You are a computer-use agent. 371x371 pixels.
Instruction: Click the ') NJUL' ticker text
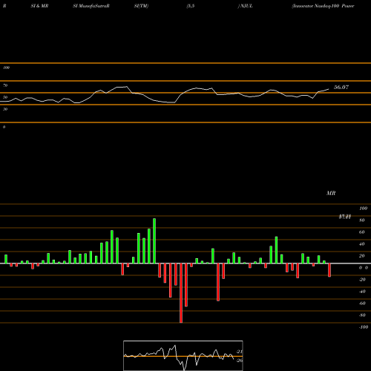(x=245, y=6)
